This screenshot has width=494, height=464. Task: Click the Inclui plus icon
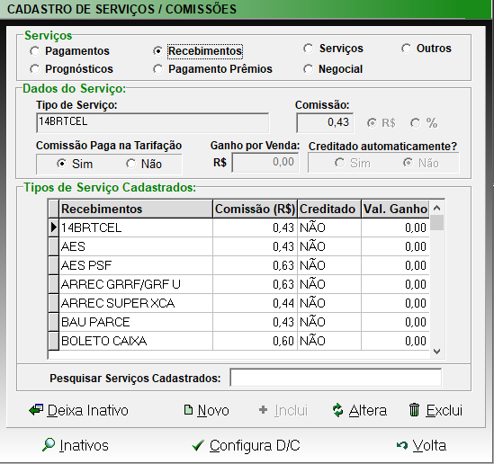[x=263, y=410]
